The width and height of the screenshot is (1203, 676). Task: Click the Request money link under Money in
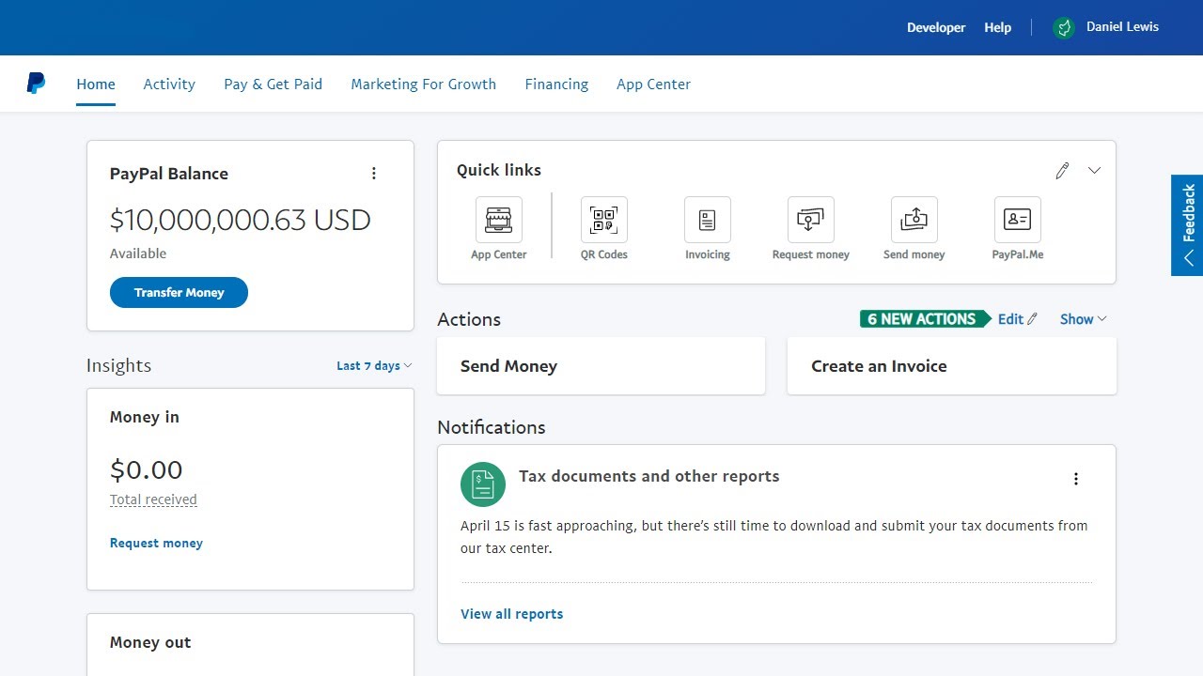[156, 543]
